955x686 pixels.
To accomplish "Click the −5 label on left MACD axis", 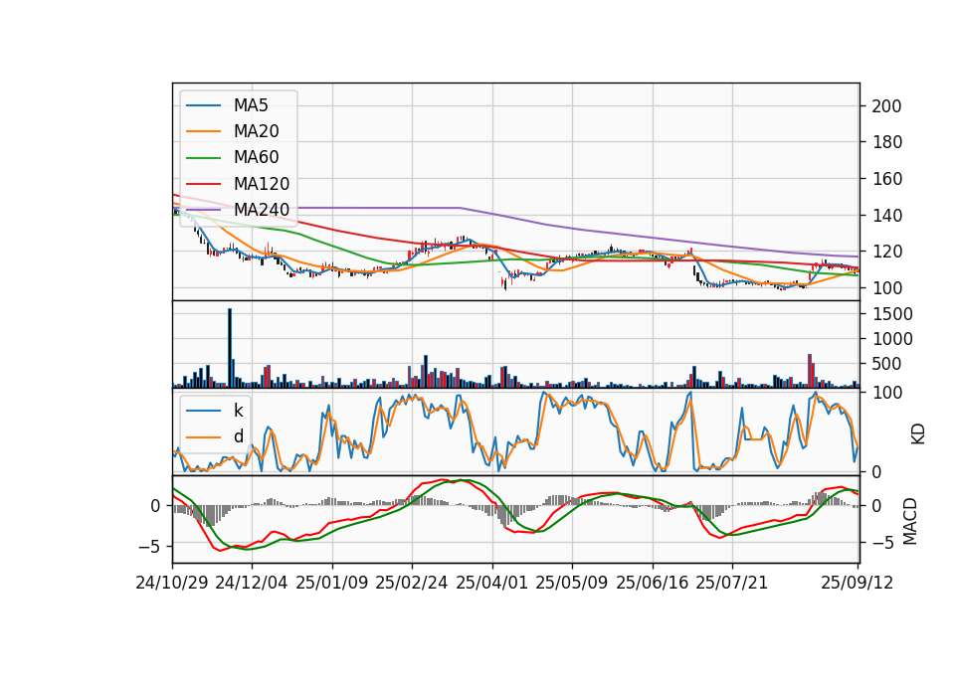I will click(149, 547).
